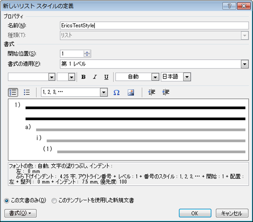Toggle Bold formatting button

point(83,77)
